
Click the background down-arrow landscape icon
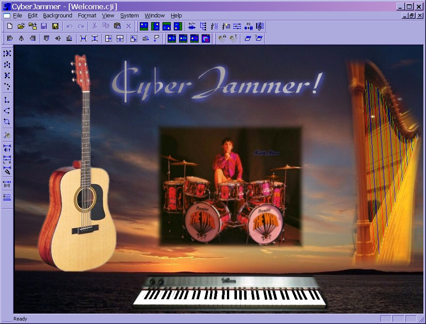tap(166, 27)
